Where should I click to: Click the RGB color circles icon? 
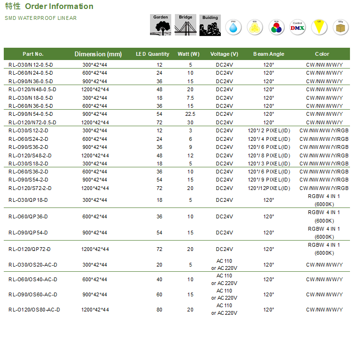tap(276, 27)
